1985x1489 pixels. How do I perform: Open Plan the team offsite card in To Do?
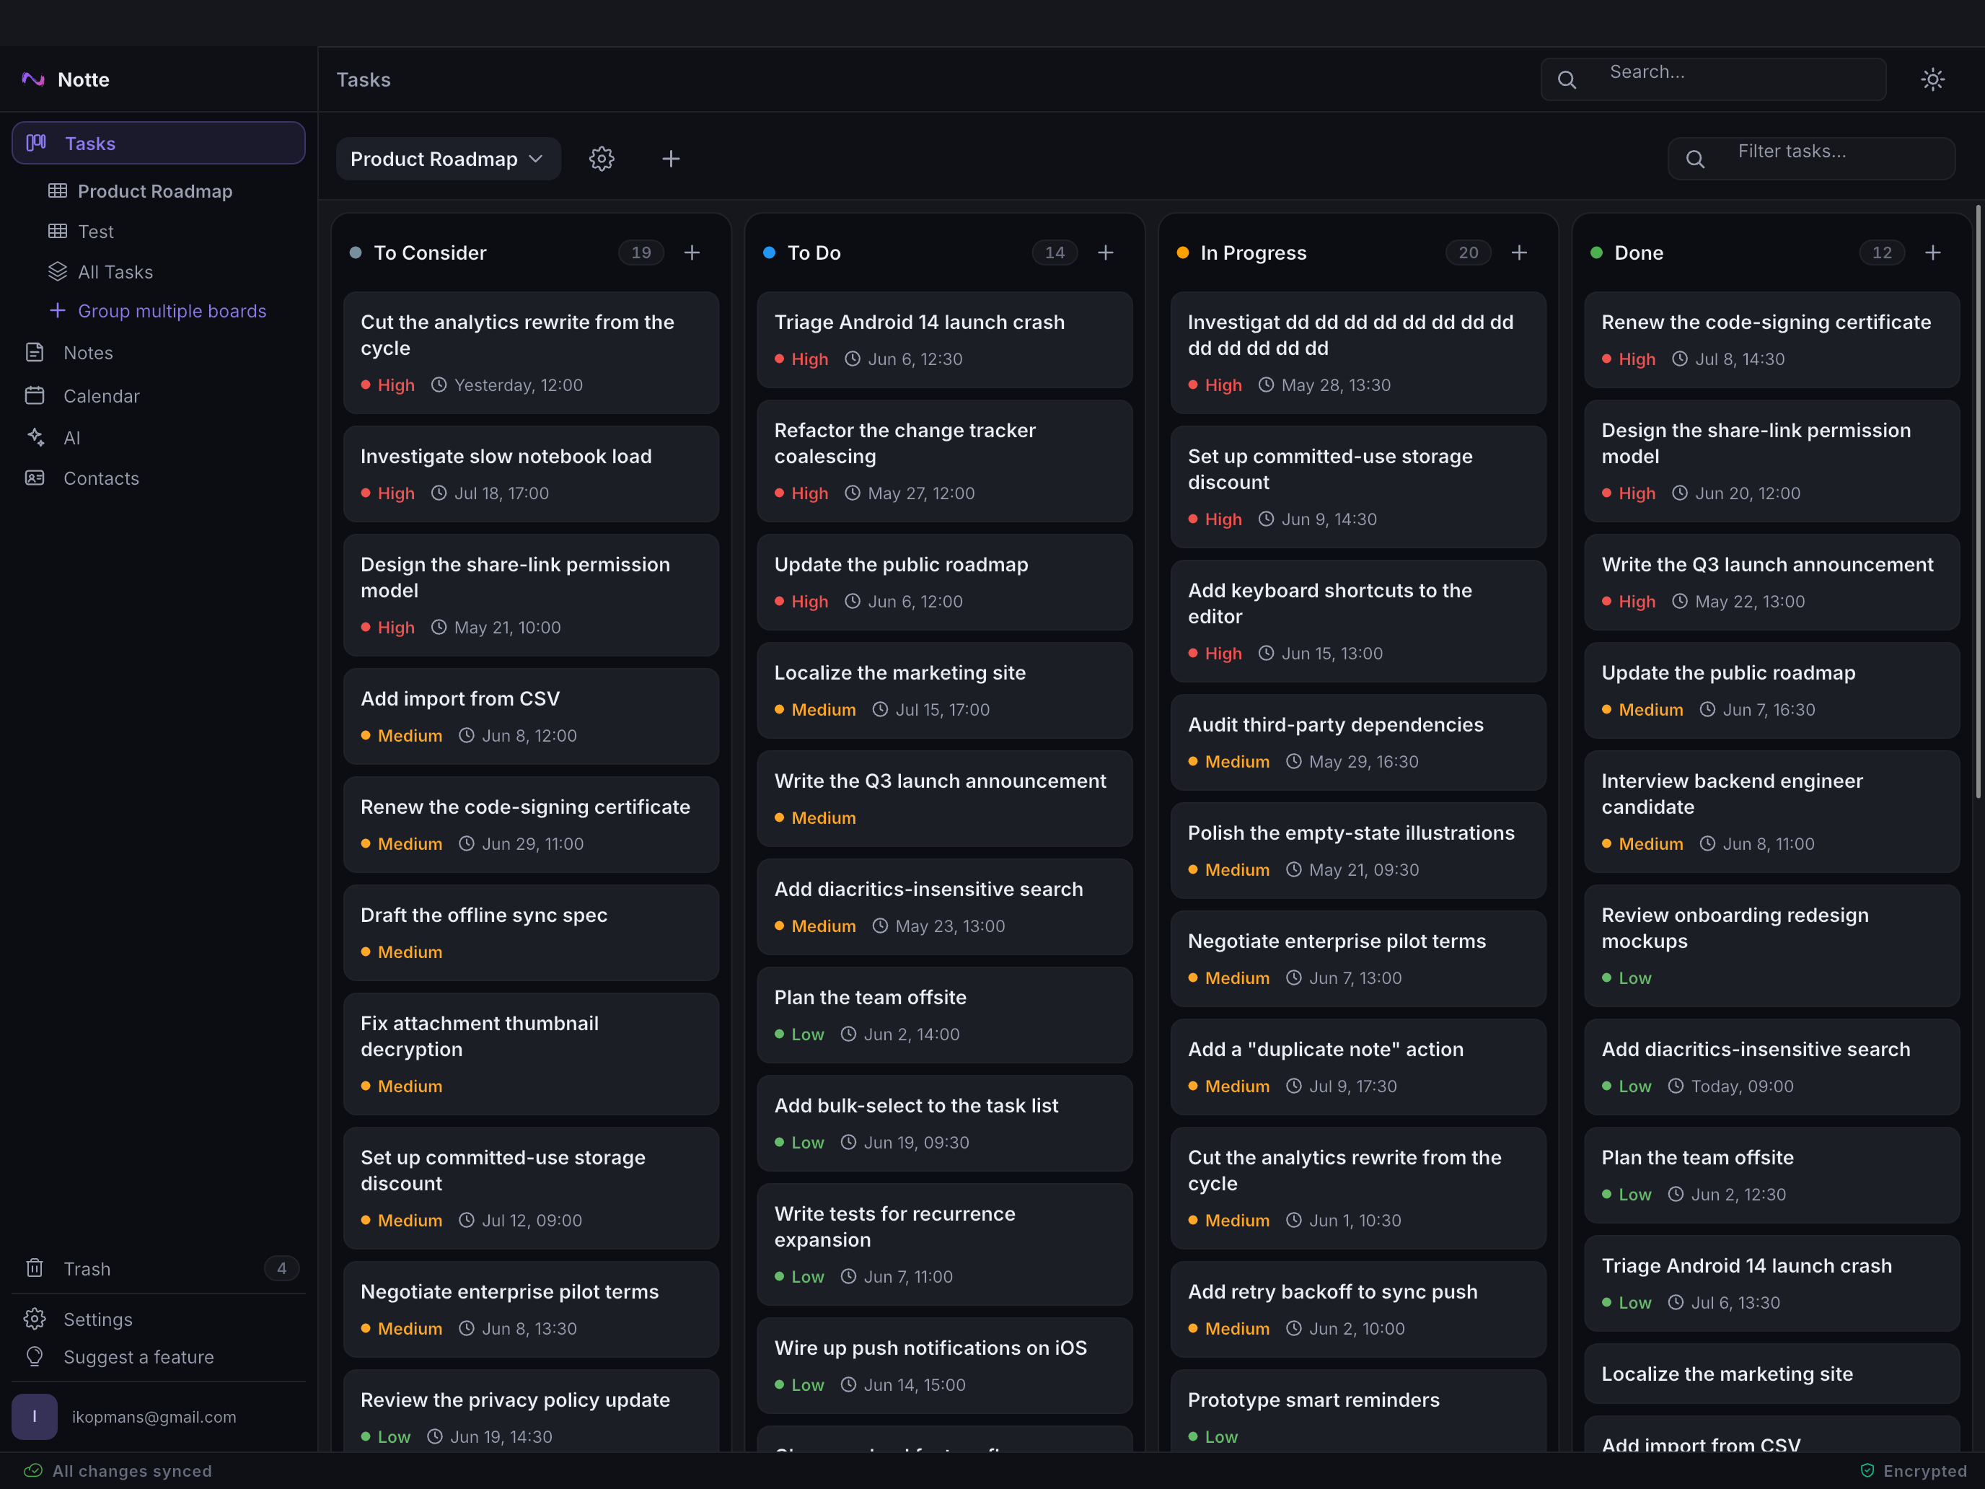[945, 1015]
